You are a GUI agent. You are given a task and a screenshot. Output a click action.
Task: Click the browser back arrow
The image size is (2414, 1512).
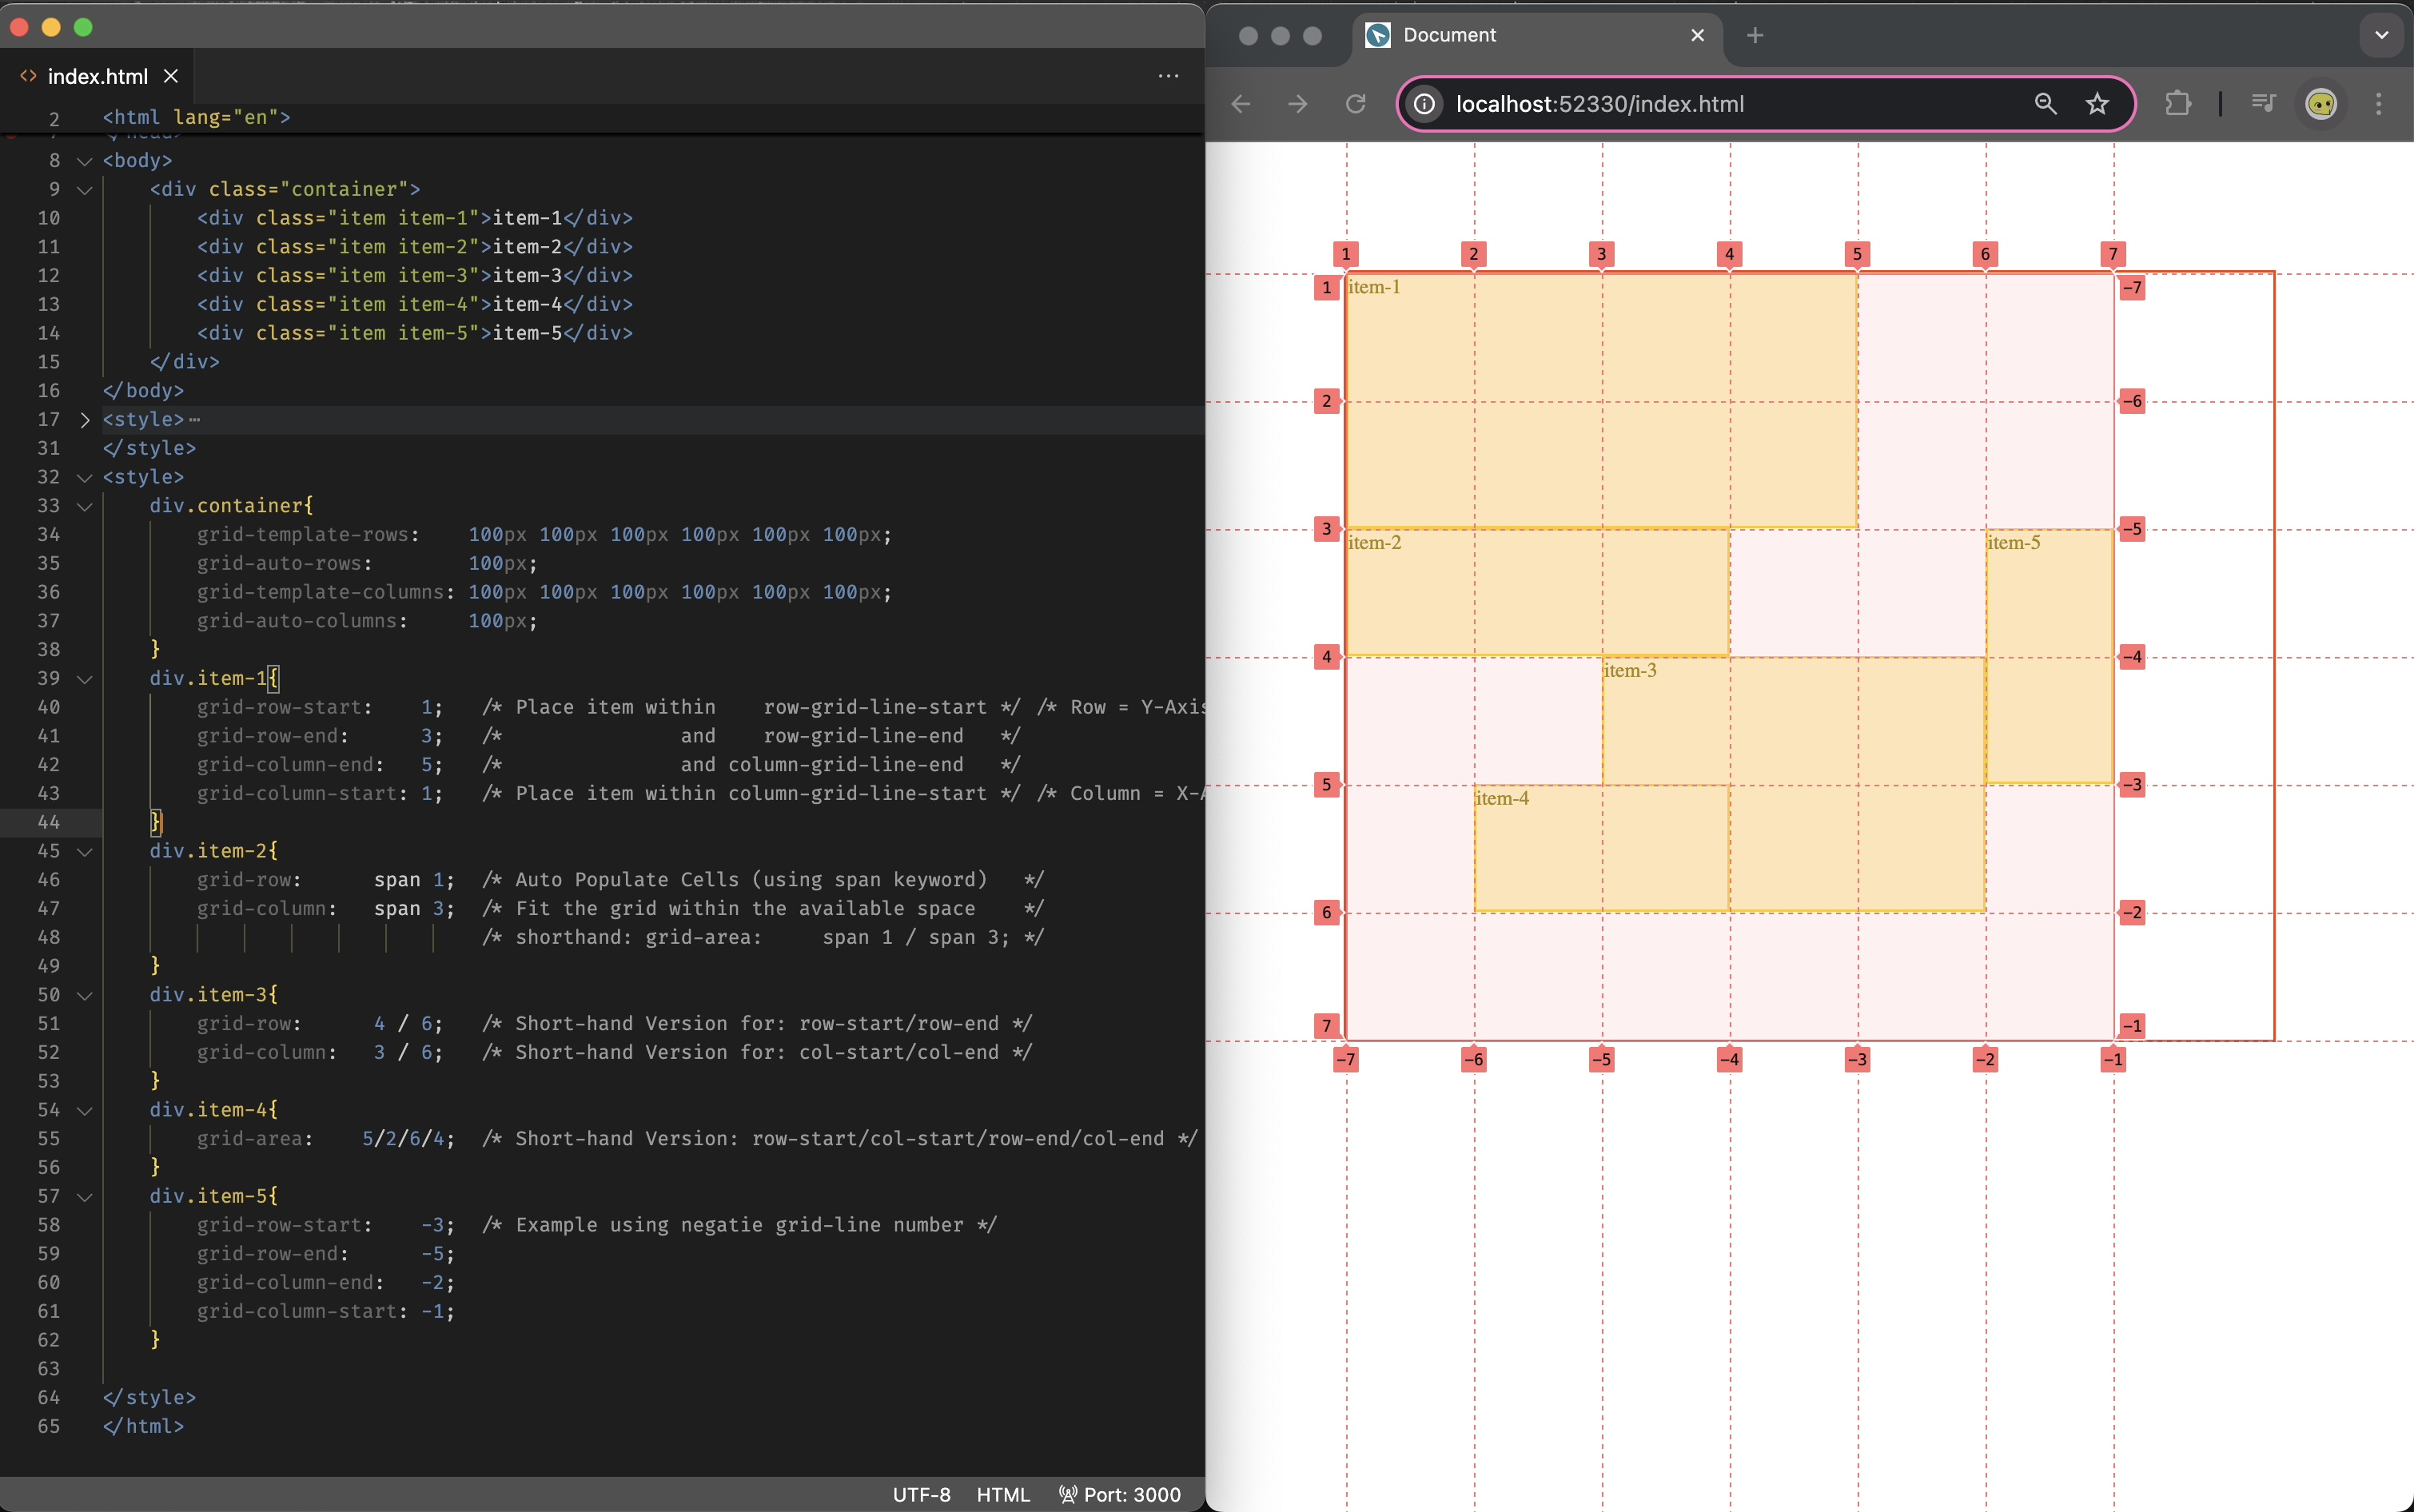coord(1241,104)
